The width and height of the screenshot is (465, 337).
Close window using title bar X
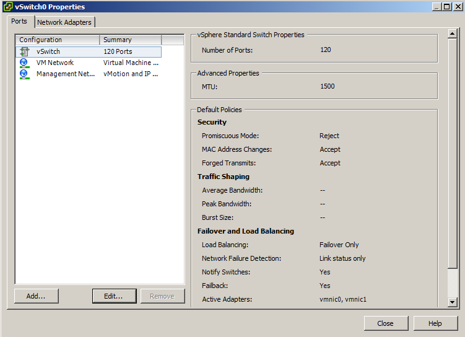458,7
